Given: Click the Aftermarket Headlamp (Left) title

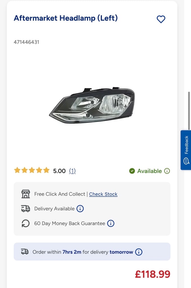Looking at the screenshot, I should click(x=66, y=18).
